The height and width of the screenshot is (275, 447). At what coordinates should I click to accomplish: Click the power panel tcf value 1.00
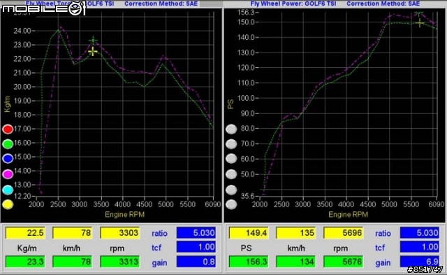pos(420,247)
